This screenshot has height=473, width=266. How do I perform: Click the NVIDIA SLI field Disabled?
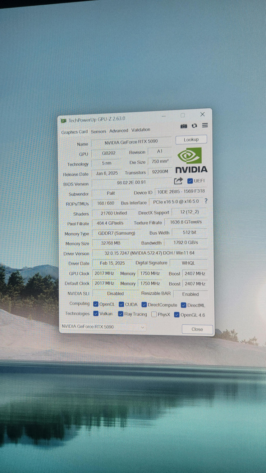(x=115, y=293)
